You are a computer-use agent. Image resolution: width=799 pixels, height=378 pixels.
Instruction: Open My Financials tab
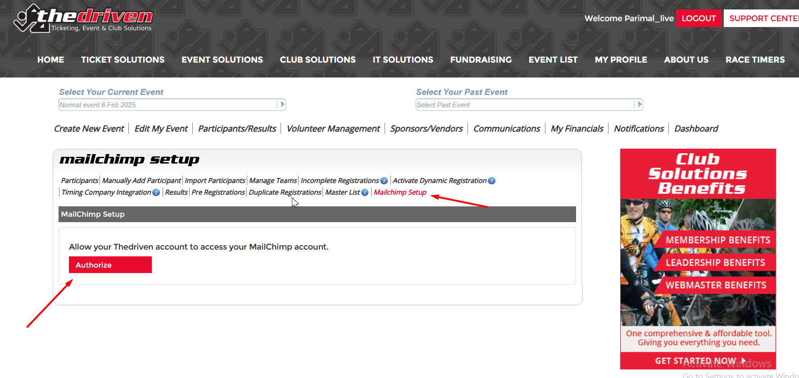[x=577, y=128]
